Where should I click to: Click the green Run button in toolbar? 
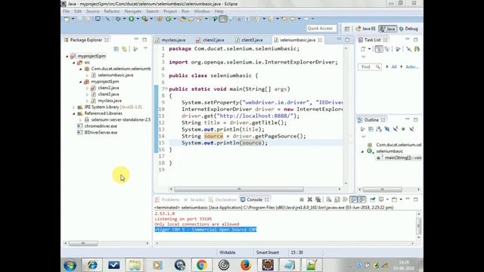pyautogui.click(x=131, y=19)
